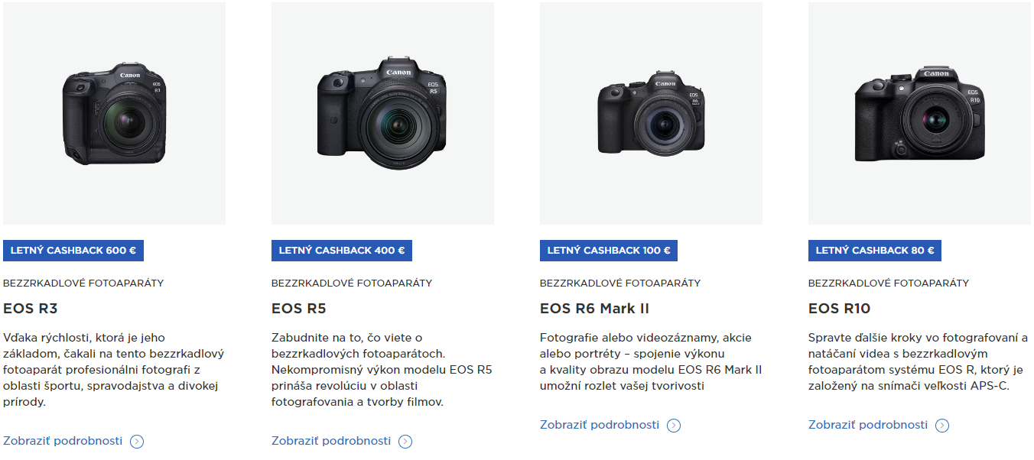The image size is (1034, 460).
Task: Open the EOS R5 product title
Action: (x=299, y=309)
